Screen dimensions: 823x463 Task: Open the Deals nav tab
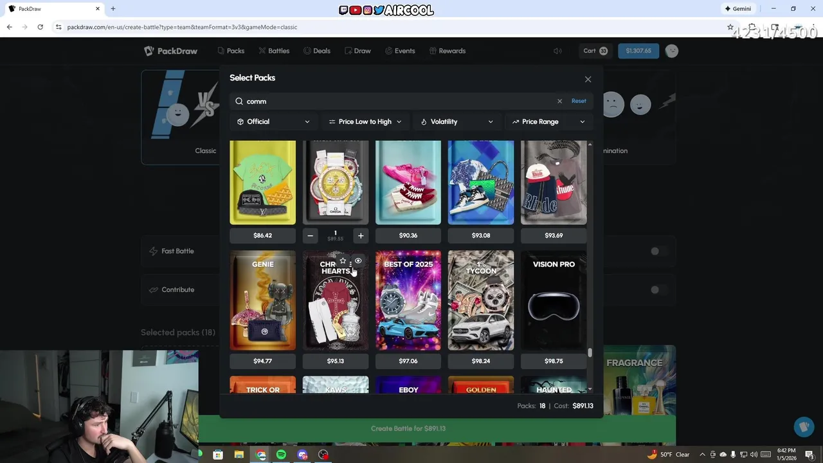pos(316,51)
